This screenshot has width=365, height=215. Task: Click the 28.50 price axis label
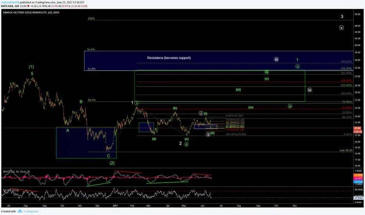[x=357, y=92]
